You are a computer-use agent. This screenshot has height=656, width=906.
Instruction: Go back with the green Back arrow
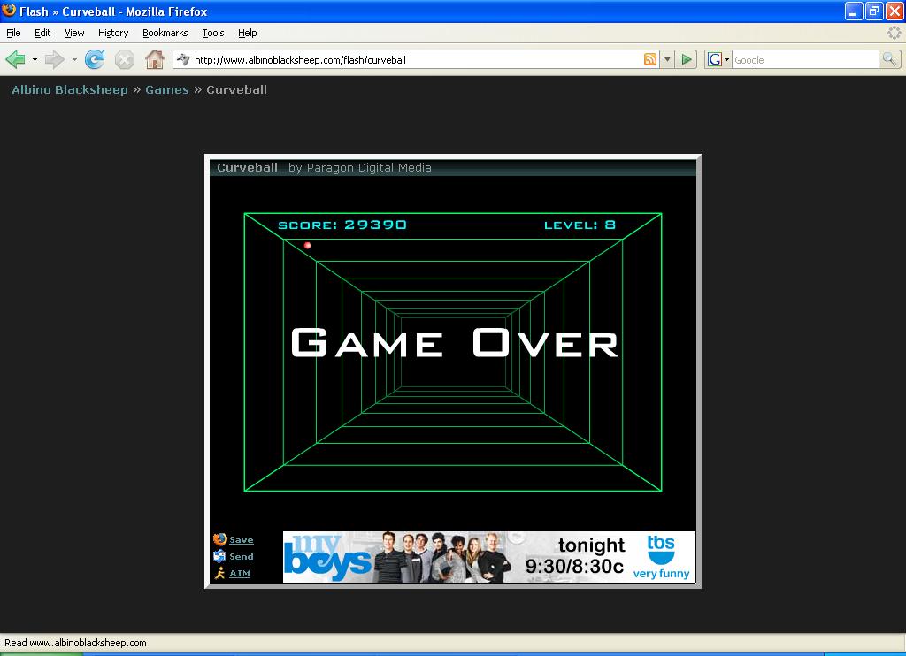point(16,59)
